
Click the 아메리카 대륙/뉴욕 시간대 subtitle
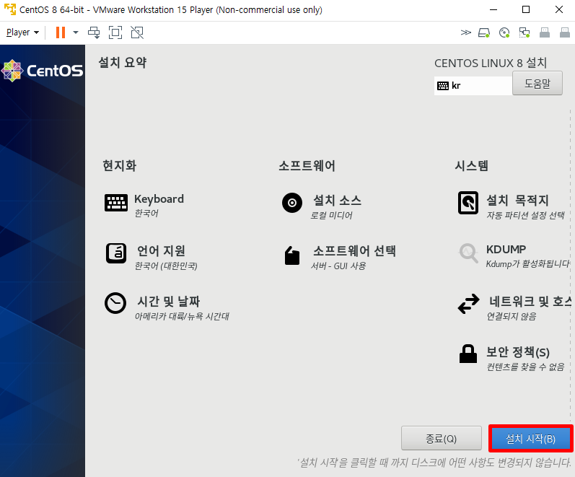[182, 316]
